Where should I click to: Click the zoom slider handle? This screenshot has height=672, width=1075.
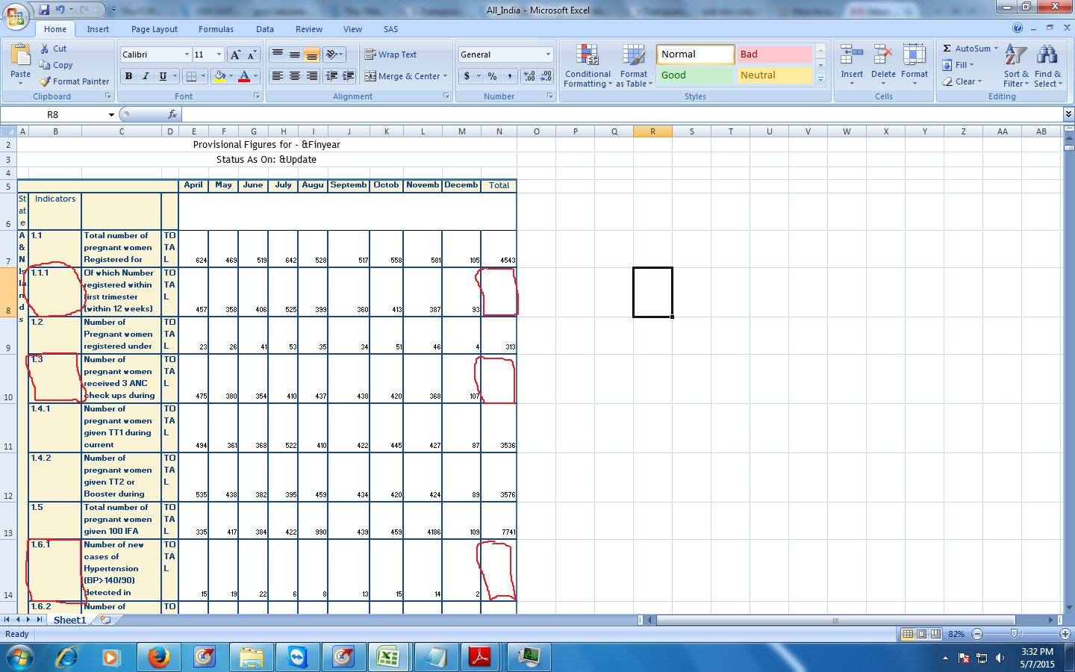click(1014, 634)
